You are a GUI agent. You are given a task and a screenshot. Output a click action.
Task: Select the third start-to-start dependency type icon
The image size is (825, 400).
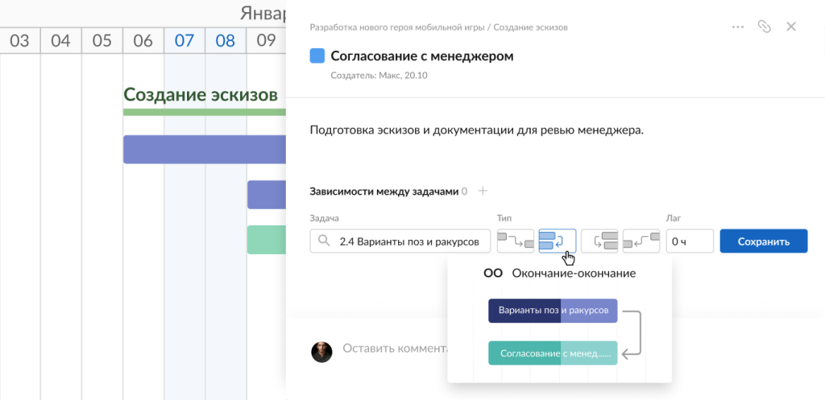[599, 241]
